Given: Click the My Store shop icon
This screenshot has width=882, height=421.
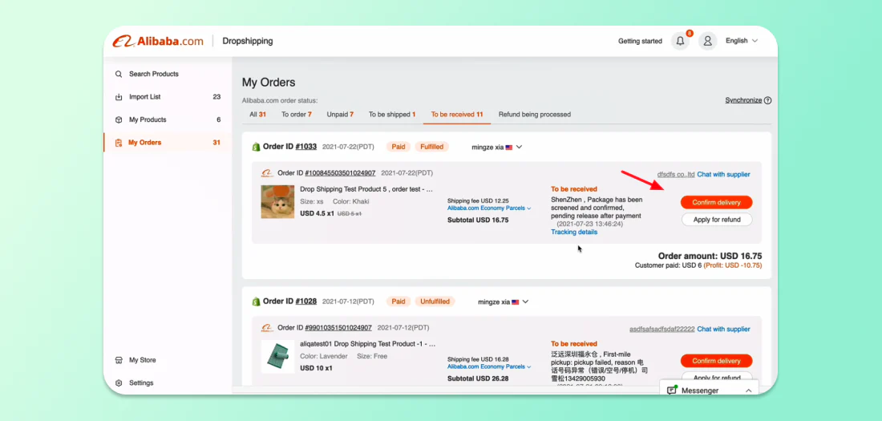Looking at the screenshot, I should [119, 360].
